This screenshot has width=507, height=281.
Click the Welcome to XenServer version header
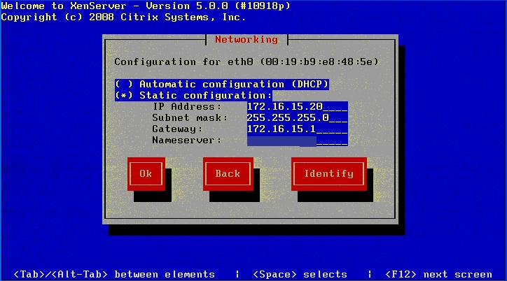(x=145, y=6)
